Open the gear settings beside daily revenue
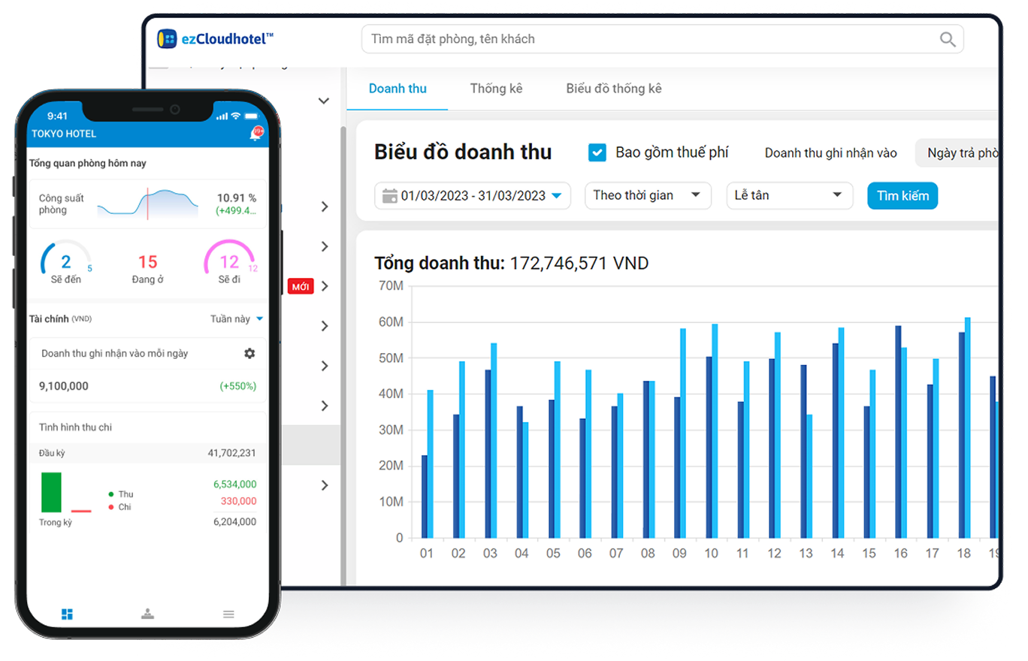Viewport: 1028px width, 661px height. pyautogui.click(x=249, y=353)
